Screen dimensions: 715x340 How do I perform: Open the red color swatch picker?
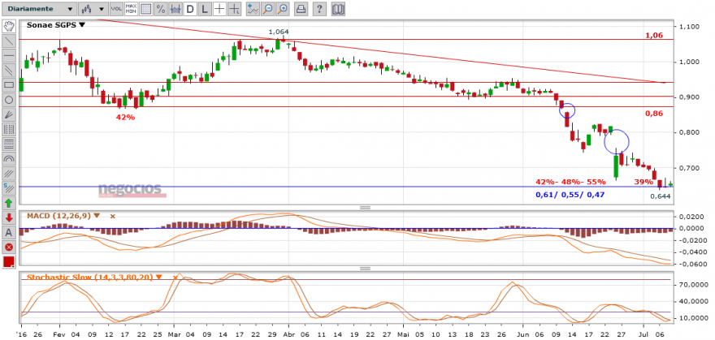(x=9, y=262)
